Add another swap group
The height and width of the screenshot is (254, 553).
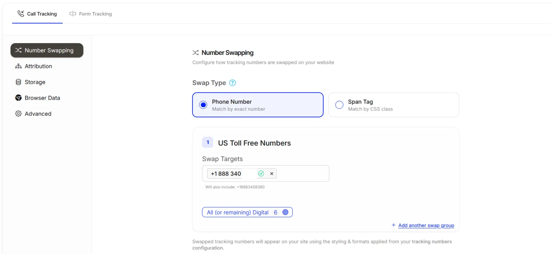426,225
